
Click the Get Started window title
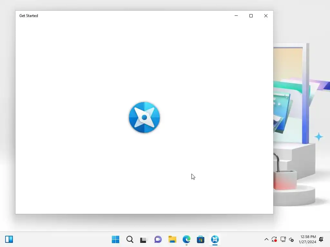click(x=29, y=16)
